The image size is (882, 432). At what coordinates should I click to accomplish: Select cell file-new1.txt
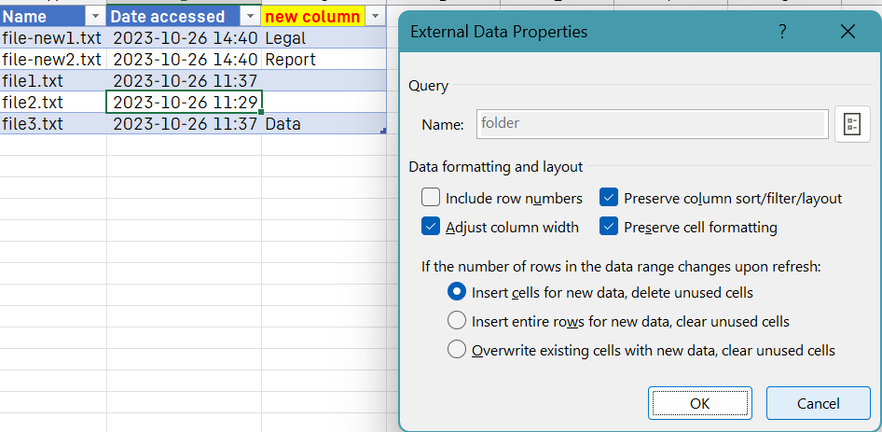(53, 37)
